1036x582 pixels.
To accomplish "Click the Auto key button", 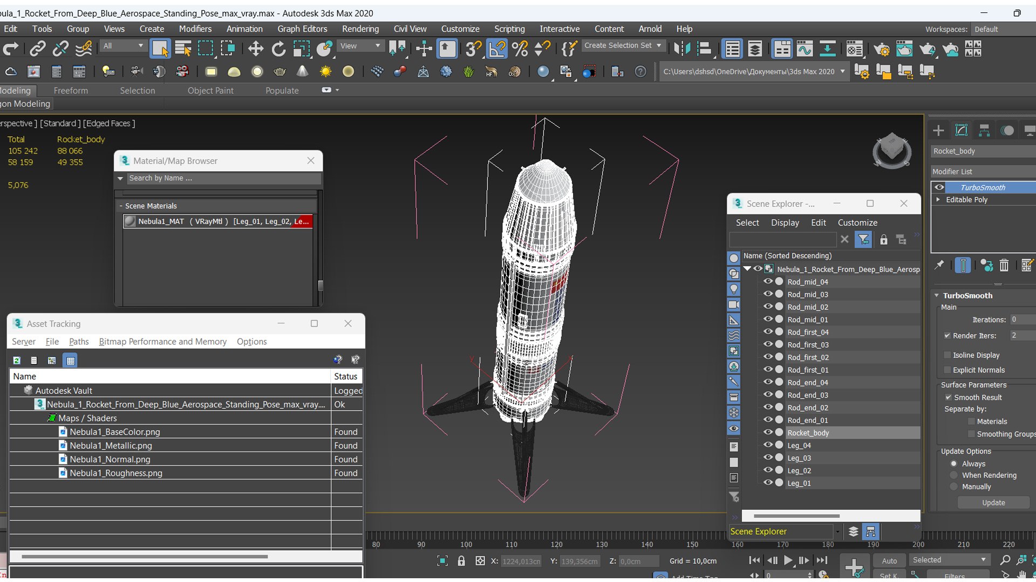I will pos(889,561).
